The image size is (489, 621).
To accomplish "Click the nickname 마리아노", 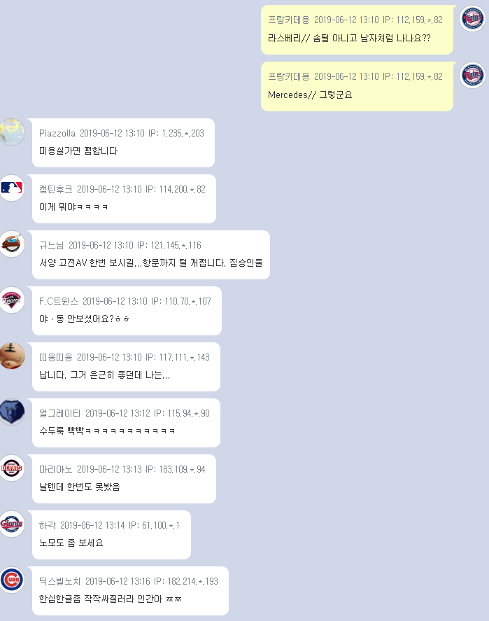I will click(x=56, y=469).
